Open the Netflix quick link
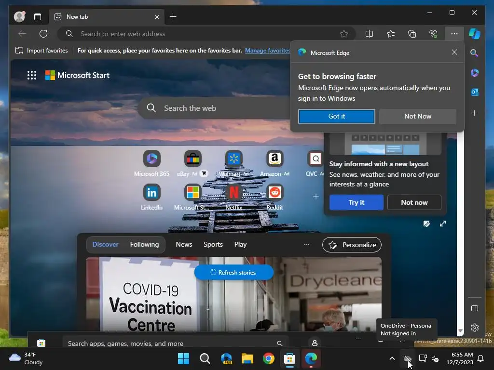 pos(234,197)
